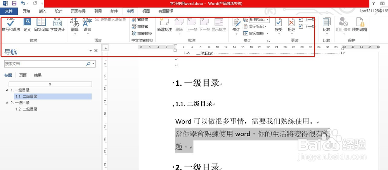Convert text with 简转繁
The image size is (388, 170).
pyautogui.click(x=140, y=26)
